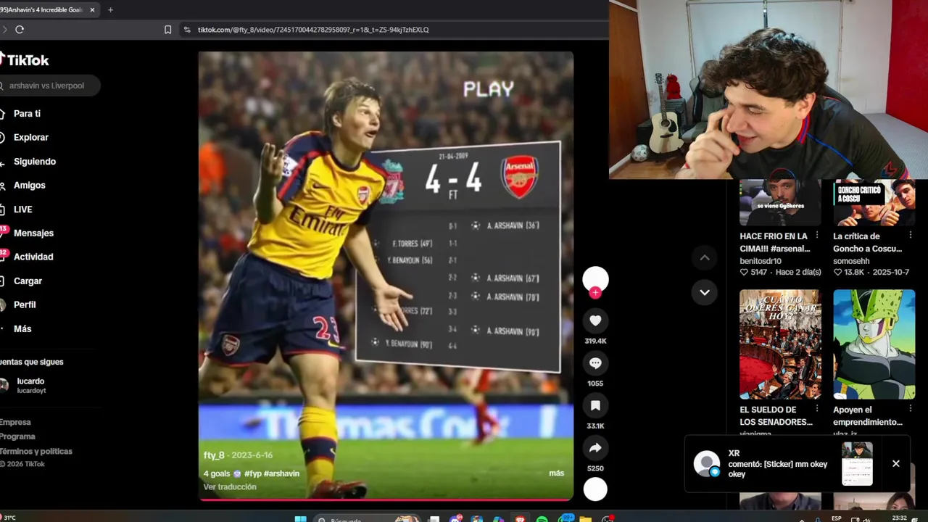
Task: Go to Siguiendo feed
Action: click(x=35, y=162)
